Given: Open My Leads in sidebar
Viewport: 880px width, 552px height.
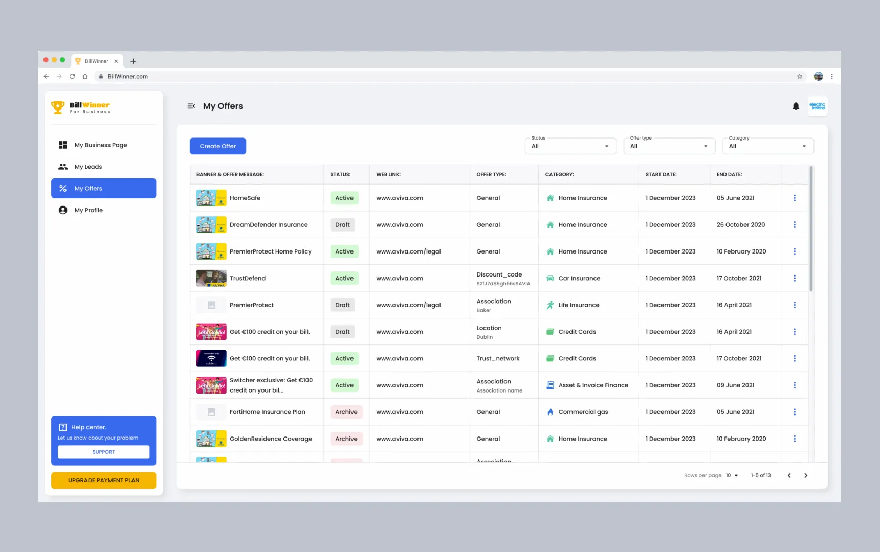Looking at the screenshot, I should coord(88,167).
